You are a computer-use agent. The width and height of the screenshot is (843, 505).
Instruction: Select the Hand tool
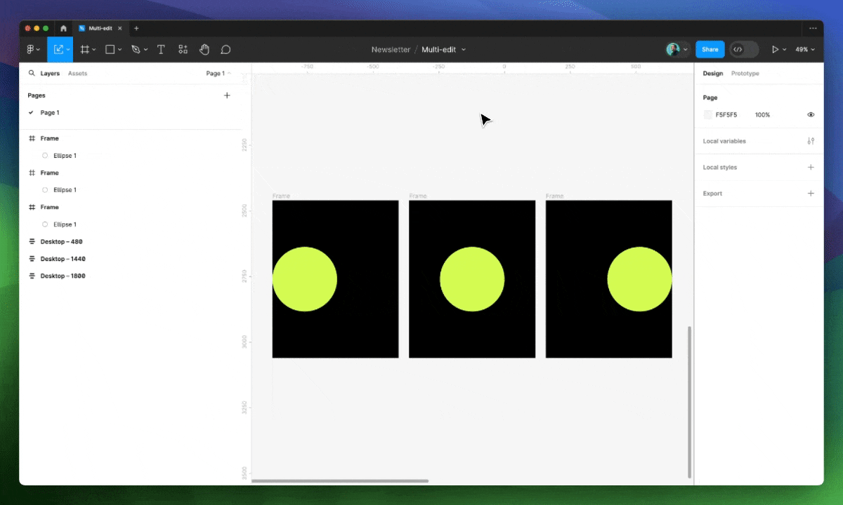(204, 50)
